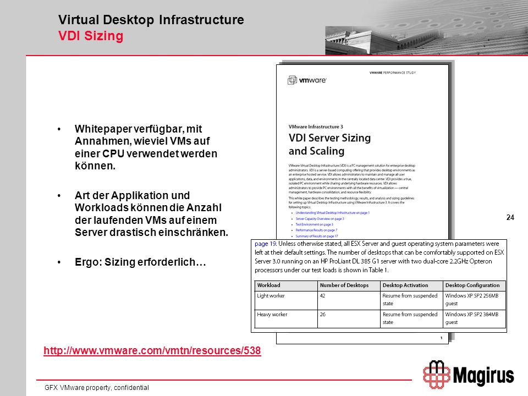Select the red 'VDI Sizing' subtitle
Image resolution: width=528 pixels, height=396 pixels.
pyautogui.click(x=91, y=36)
